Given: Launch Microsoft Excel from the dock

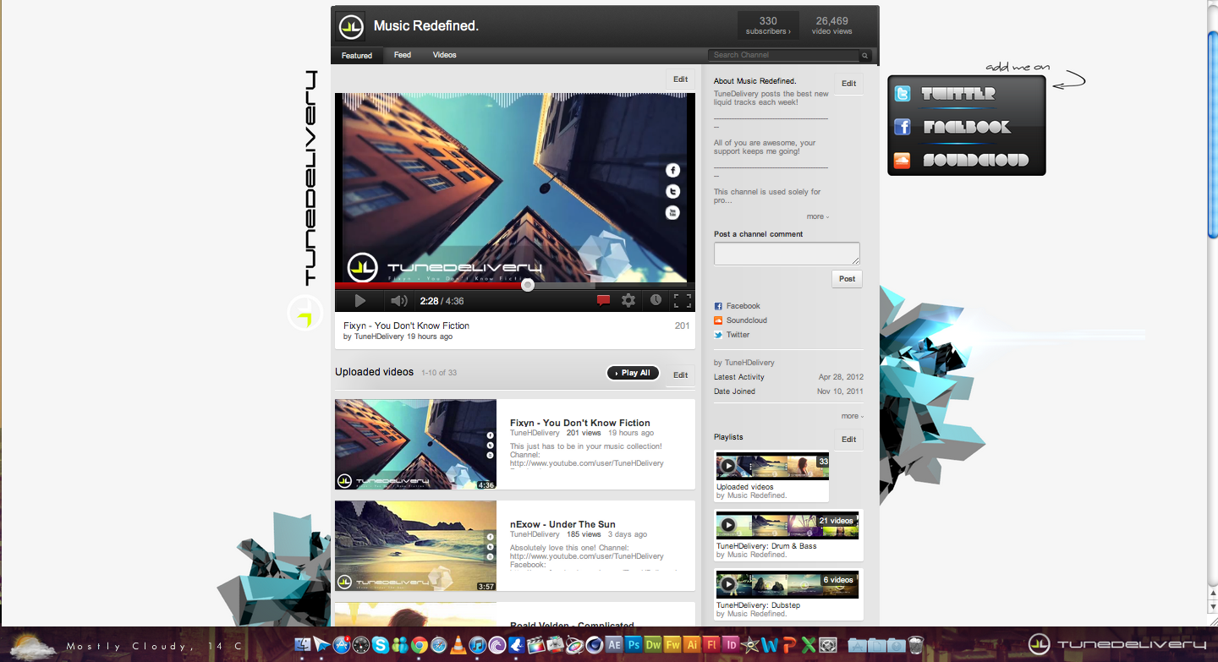Looking at the screenshot, I should tap(809, 645).
